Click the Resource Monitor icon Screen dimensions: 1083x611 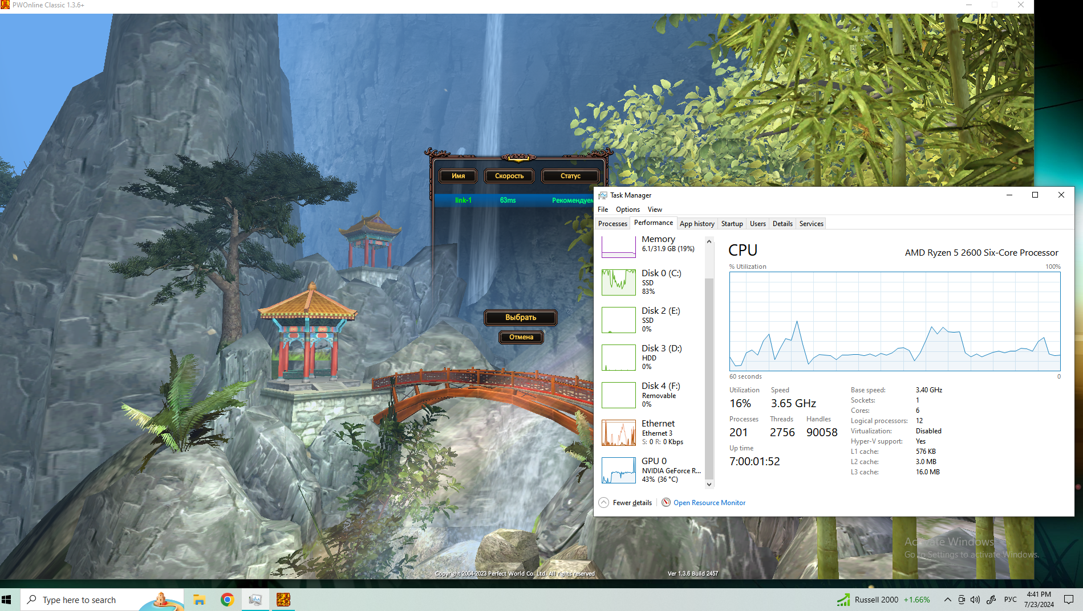tap(666, 502)
